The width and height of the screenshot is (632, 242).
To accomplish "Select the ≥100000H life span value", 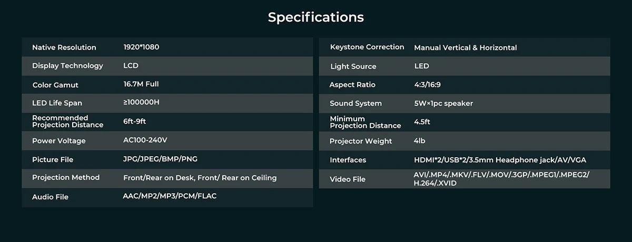I will tap(141, 102).
